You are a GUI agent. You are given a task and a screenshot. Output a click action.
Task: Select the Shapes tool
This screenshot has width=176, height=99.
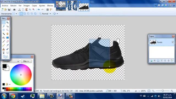coord(5,57)
